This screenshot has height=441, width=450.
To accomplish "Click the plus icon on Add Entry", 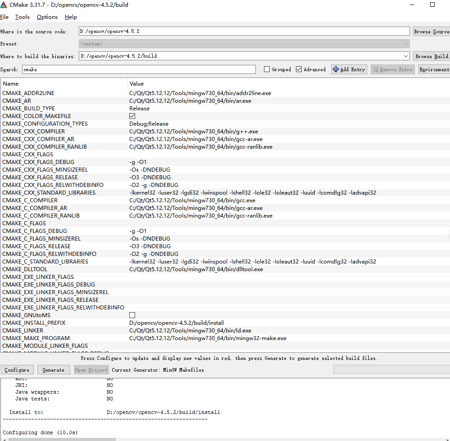I will [x=336, y=69].
